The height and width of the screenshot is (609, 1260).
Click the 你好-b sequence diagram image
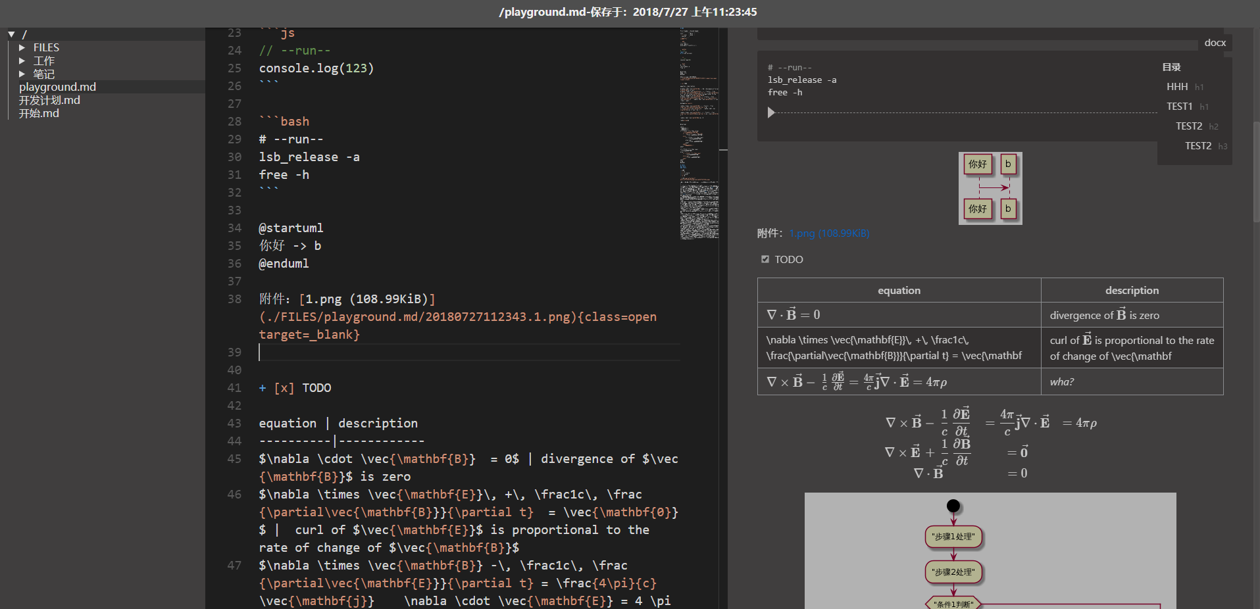tap(990, 188)
